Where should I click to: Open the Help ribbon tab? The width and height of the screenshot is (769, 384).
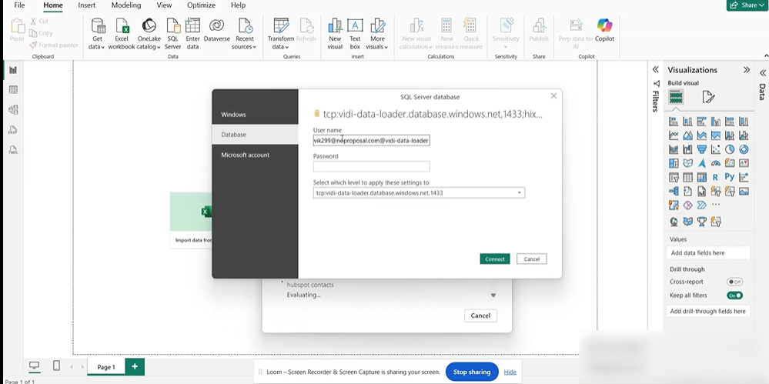[x=238, y=5]
